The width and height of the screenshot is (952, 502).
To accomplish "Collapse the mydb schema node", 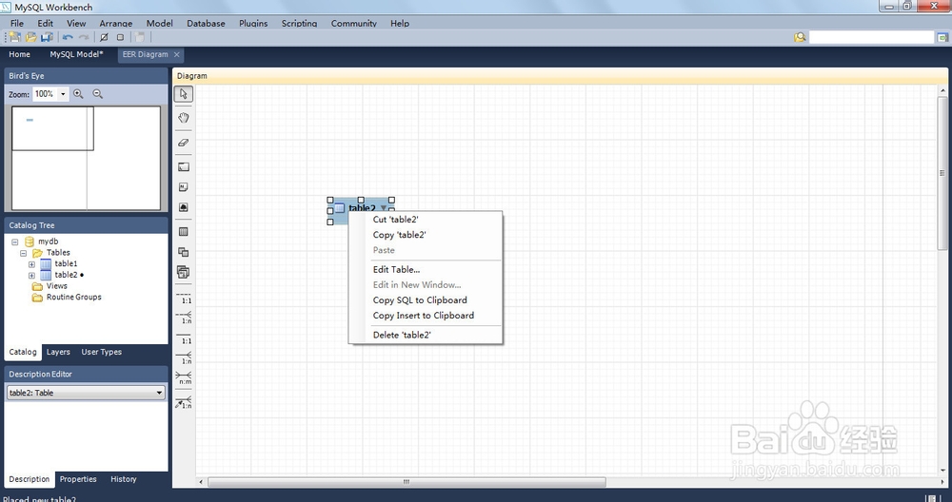I will pyautogui.click(x=14, y=241).
